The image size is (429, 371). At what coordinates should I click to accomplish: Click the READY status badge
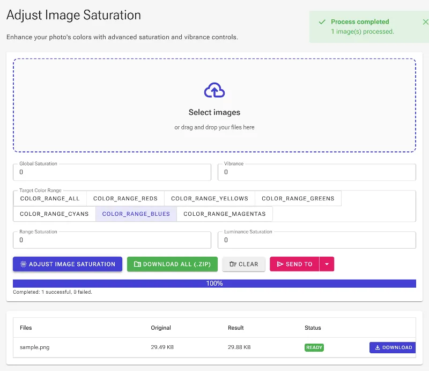(x=314, y=347)
